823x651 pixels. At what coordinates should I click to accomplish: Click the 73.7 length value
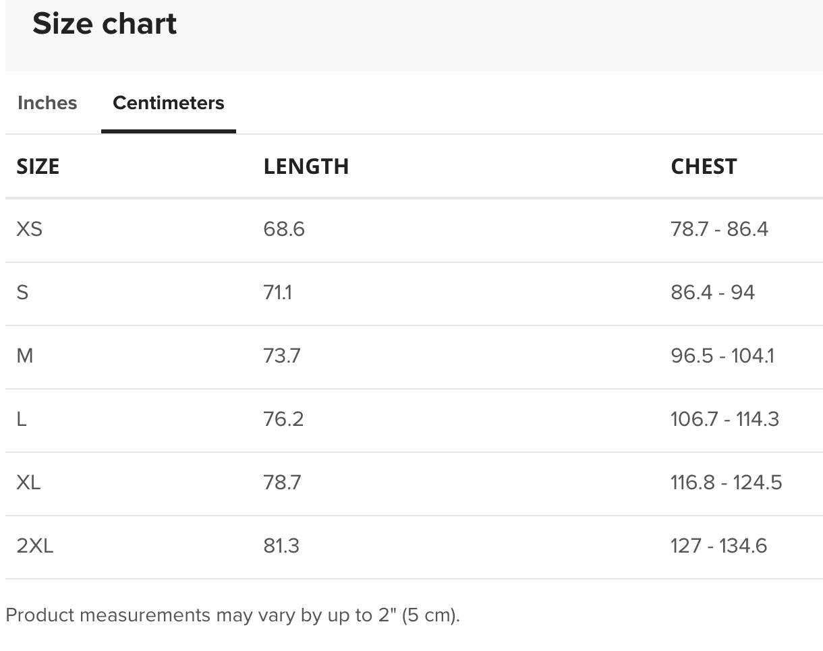(282, 356)
